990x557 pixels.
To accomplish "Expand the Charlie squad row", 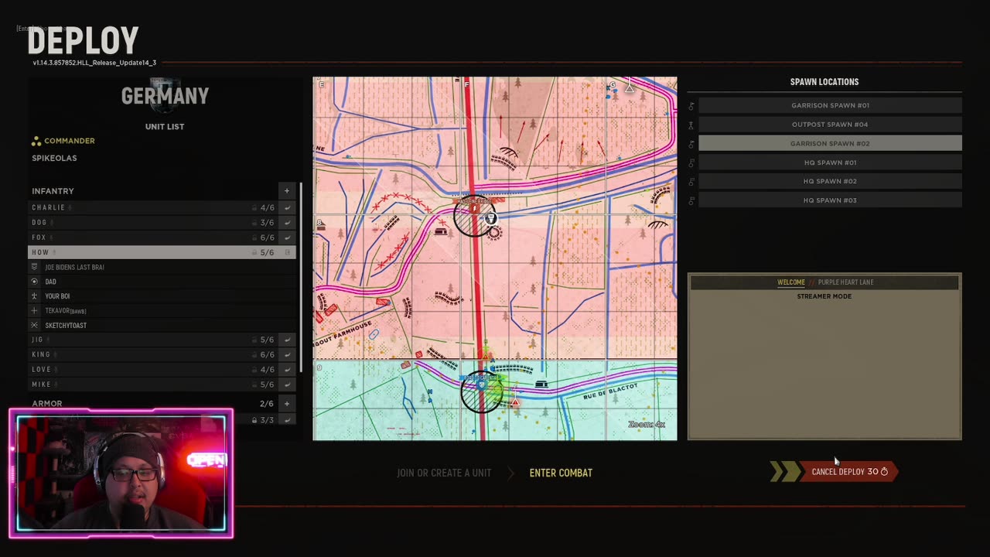I will (154, 208).
